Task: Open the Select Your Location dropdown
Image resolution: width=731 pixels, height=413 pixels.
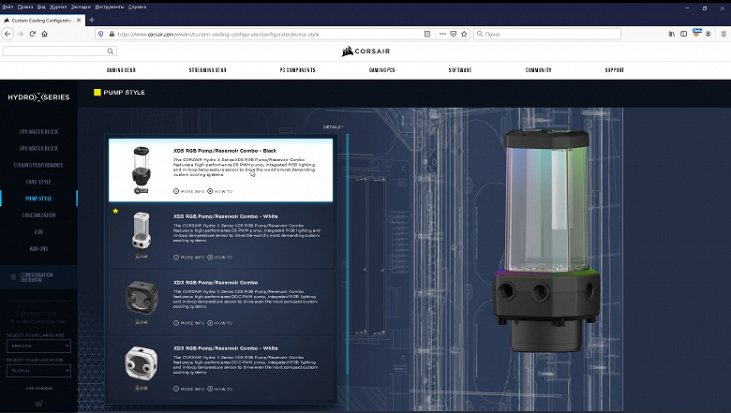Action: point(37,369)
